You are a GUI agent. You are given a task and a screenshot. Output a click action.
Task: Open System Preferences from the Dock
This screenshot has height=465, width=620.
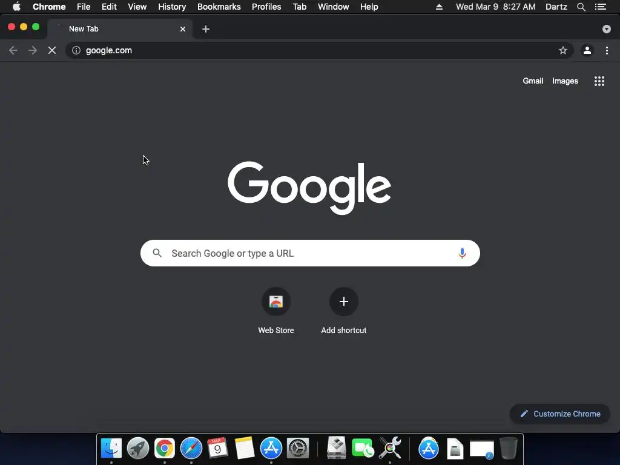[x=298, y=449]
